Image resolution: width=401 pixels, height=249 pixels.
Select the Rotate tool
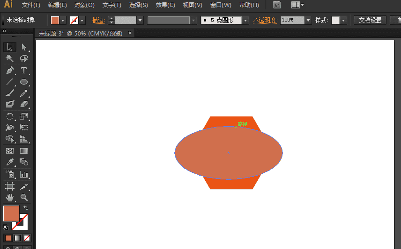point(10,116)
